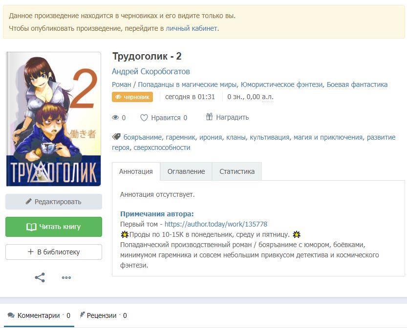Image resolution: width=407 pixels, height=335 pixels.
Task: Click the tag icon before the tags
Action: click(x=116, y=137)
